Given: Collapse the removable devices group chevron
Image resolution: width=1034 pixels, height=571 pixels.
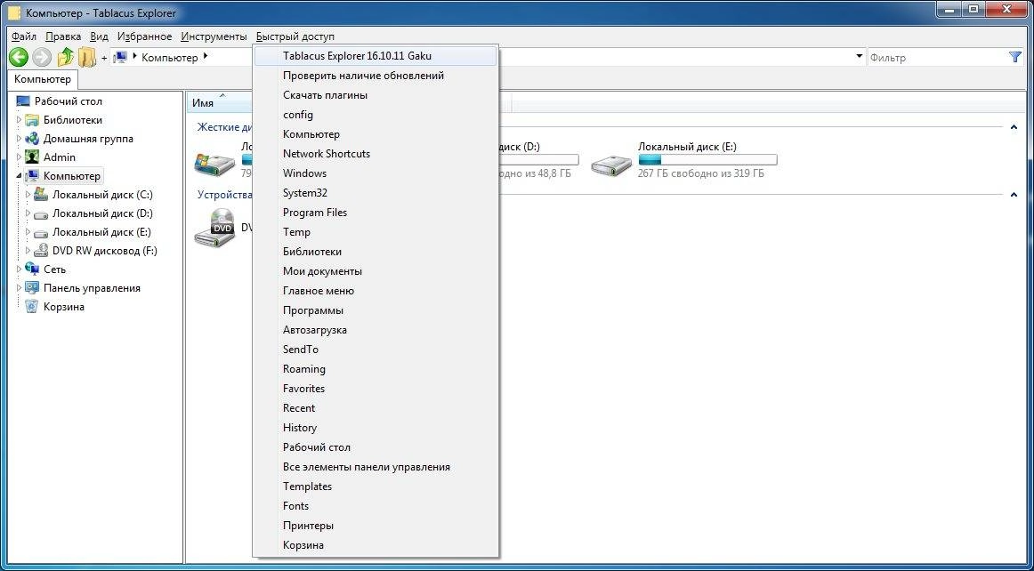Looking at the screenshot, I should 1014,195.
